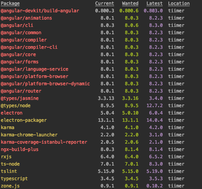Image resolution: width=202 pixels, height=189 pixels.
Task: Click the rxjs package name
Action: (x=6, y=157)
